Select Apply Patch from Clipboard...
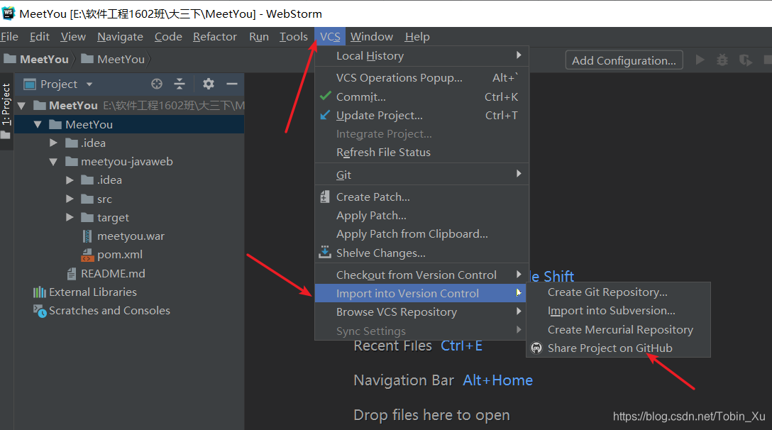Viewport: 772px width, 430px height. [x=421, y=234]
